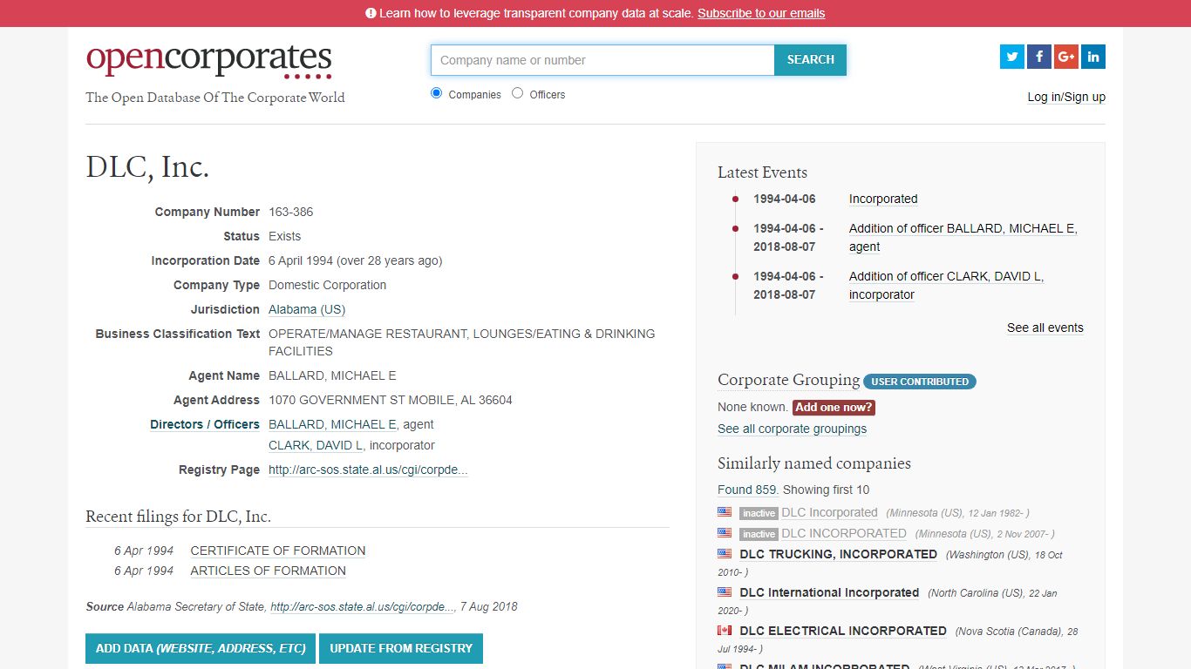Screen dimensions: 1191x669
Task: Click ADD DATA (WEBSITE, ADDRESS, ETC) button
Action: 201,648
